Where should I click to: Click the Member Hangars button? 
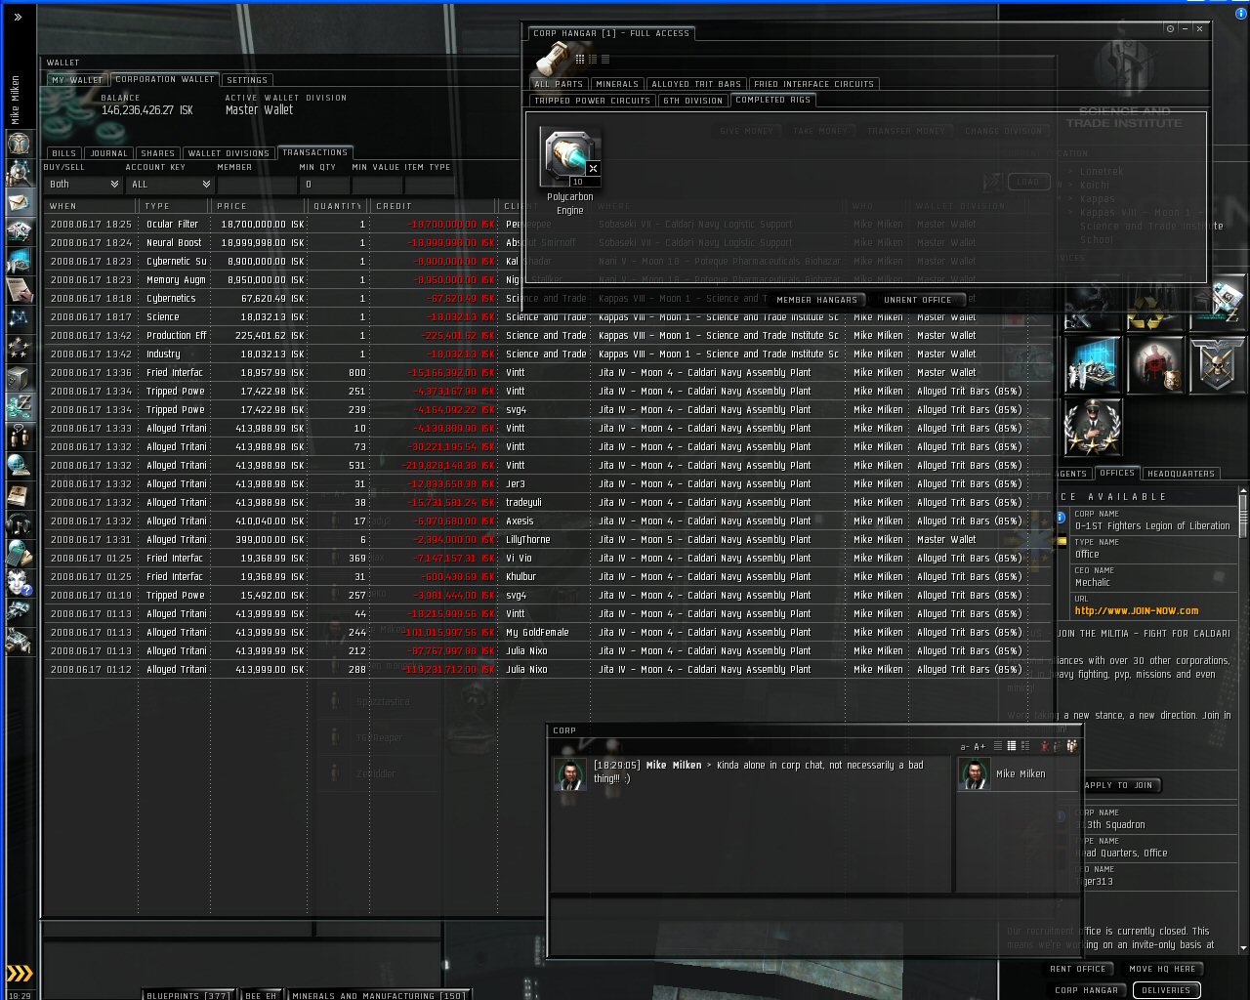(x=816, y=300)
